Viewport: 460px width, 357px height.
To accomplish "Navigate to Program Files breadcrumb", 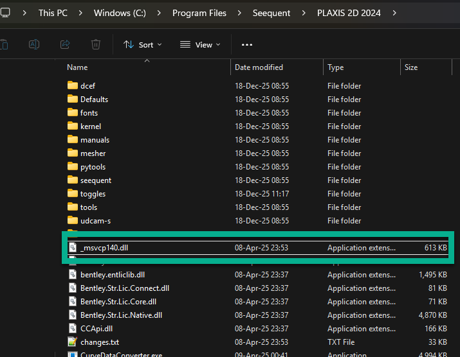I will click(199, 13).
